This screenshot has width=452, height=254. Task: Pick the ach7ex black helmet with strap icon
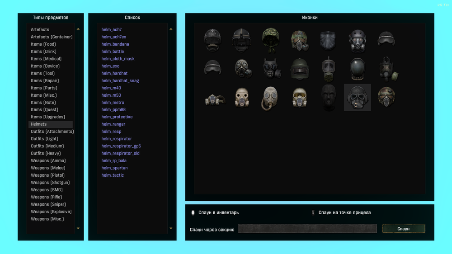[241, 40]
